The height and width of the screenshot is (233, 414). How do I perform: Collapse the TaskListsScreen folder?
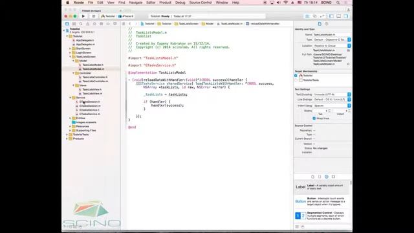(71, 57)
